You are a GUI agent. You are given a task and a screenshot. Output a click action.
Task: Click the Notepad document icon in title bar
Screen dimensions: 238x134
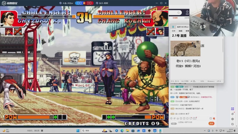pyautogui.click(x=173, y=27)
